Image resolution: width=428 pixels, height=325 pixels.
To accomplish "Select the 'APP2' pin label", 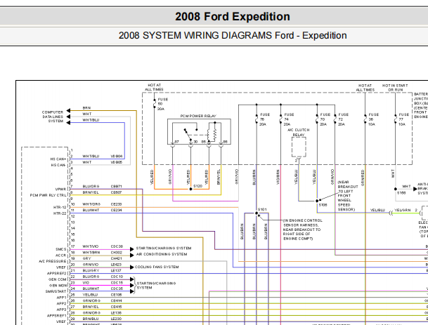I will [x=61, y=303].
